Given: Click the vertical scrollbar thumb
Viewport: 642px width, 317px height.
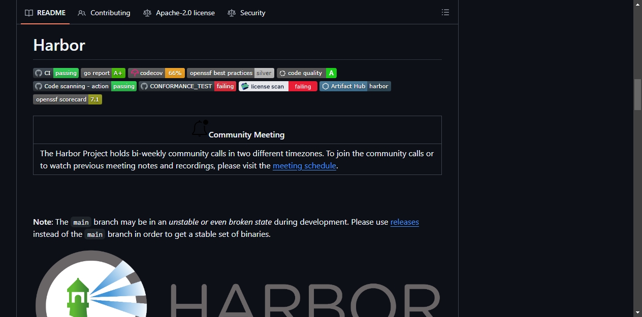Looking at the screenshot, I should (x=637, y=94).
